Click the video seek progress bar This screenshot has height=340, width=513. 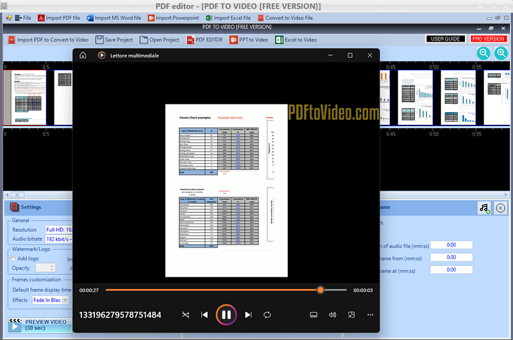pyautogui.click(x=226, y=290)
